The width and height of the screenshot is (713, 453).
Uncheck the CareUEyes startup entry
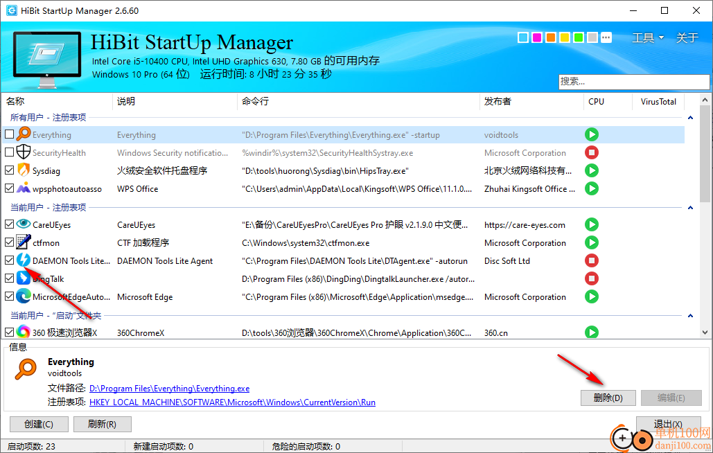pyautogui.click(x=9, y=224)
